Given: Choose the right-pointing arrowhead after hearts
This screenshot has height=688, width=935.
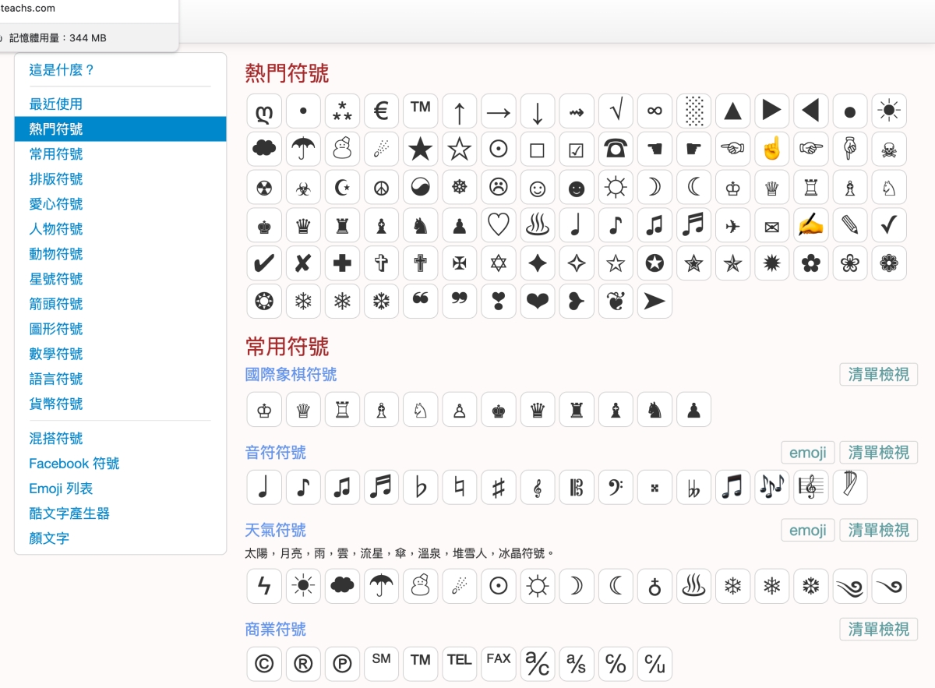Looking at the screenshot, I should pos(654,302).
